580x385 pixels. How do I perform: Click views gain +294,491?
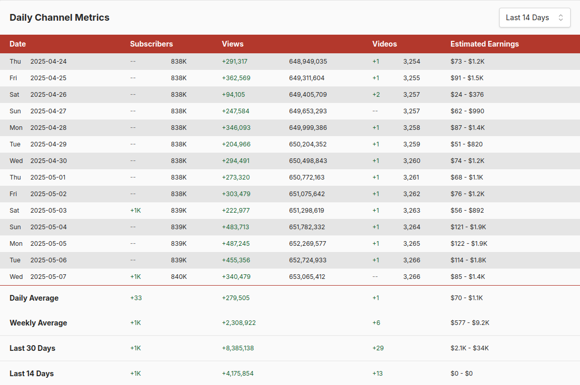[x=236, y=161]
